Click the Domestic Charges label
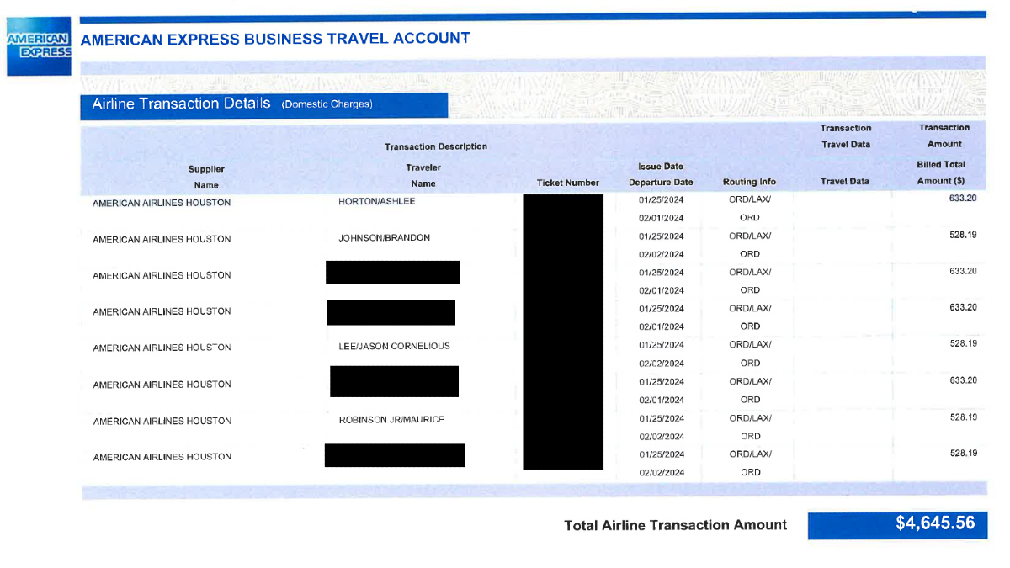Screen dimensions: 1010x568 point(327,104)
